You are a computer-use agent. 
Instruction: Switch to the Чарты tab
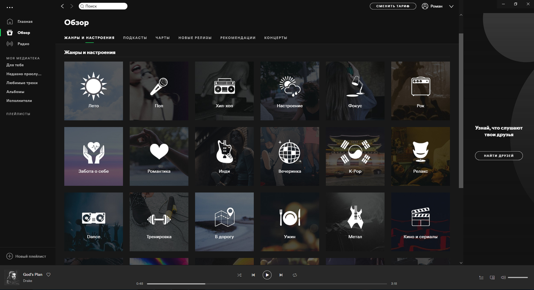click(163, 38)
